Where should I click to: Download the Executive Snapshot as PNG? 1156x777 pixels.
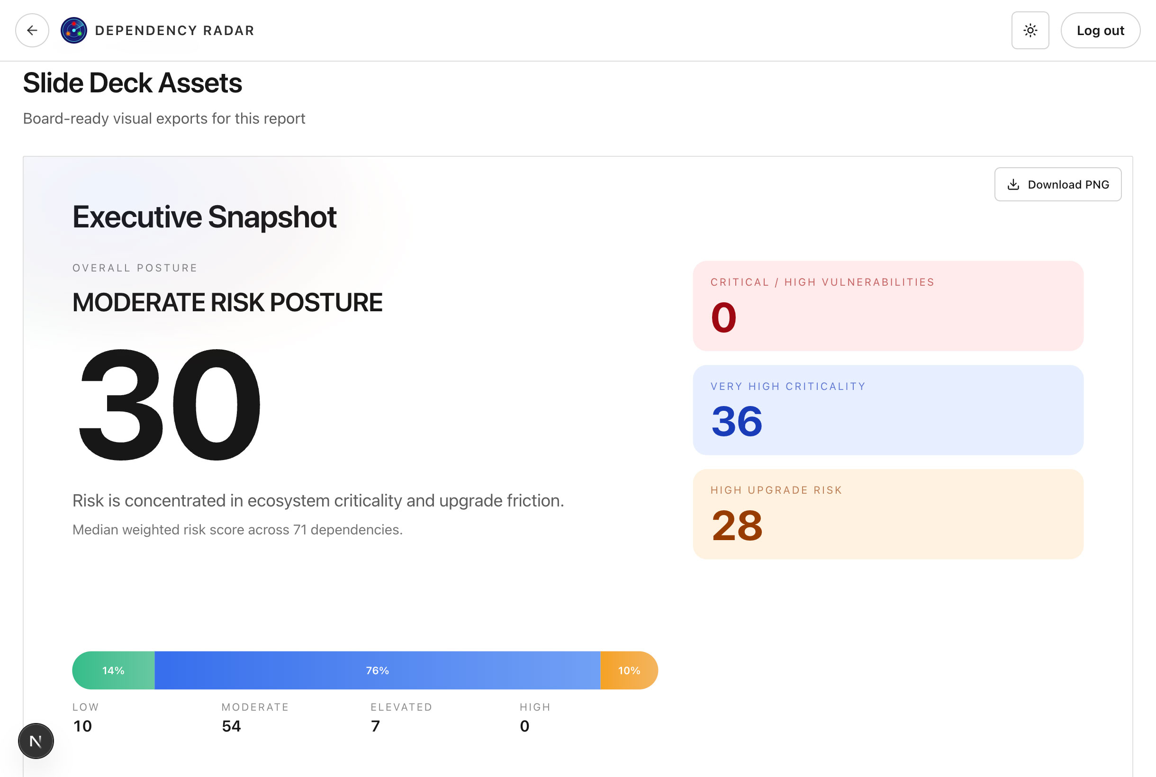pos(1057,184)
